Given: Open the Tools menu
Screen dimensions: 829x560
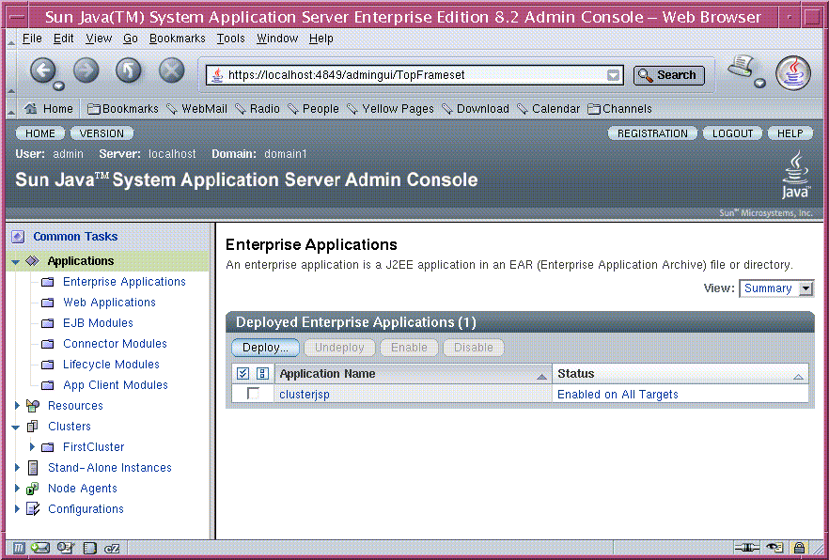Looking at the screenshot, I should (x=230, y=39).
